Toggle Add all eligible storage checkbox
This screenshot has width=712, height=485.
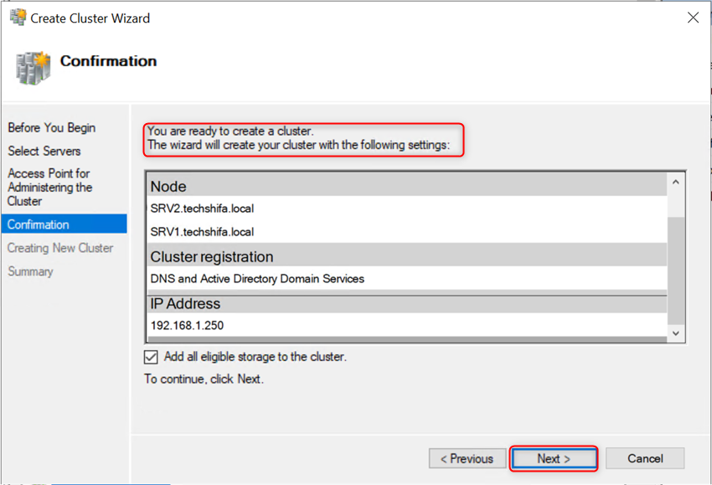151,357
